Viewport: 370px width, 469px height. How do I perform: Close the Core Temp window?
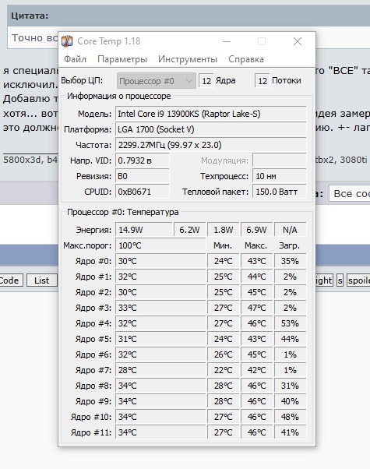[x=298, y=41]
